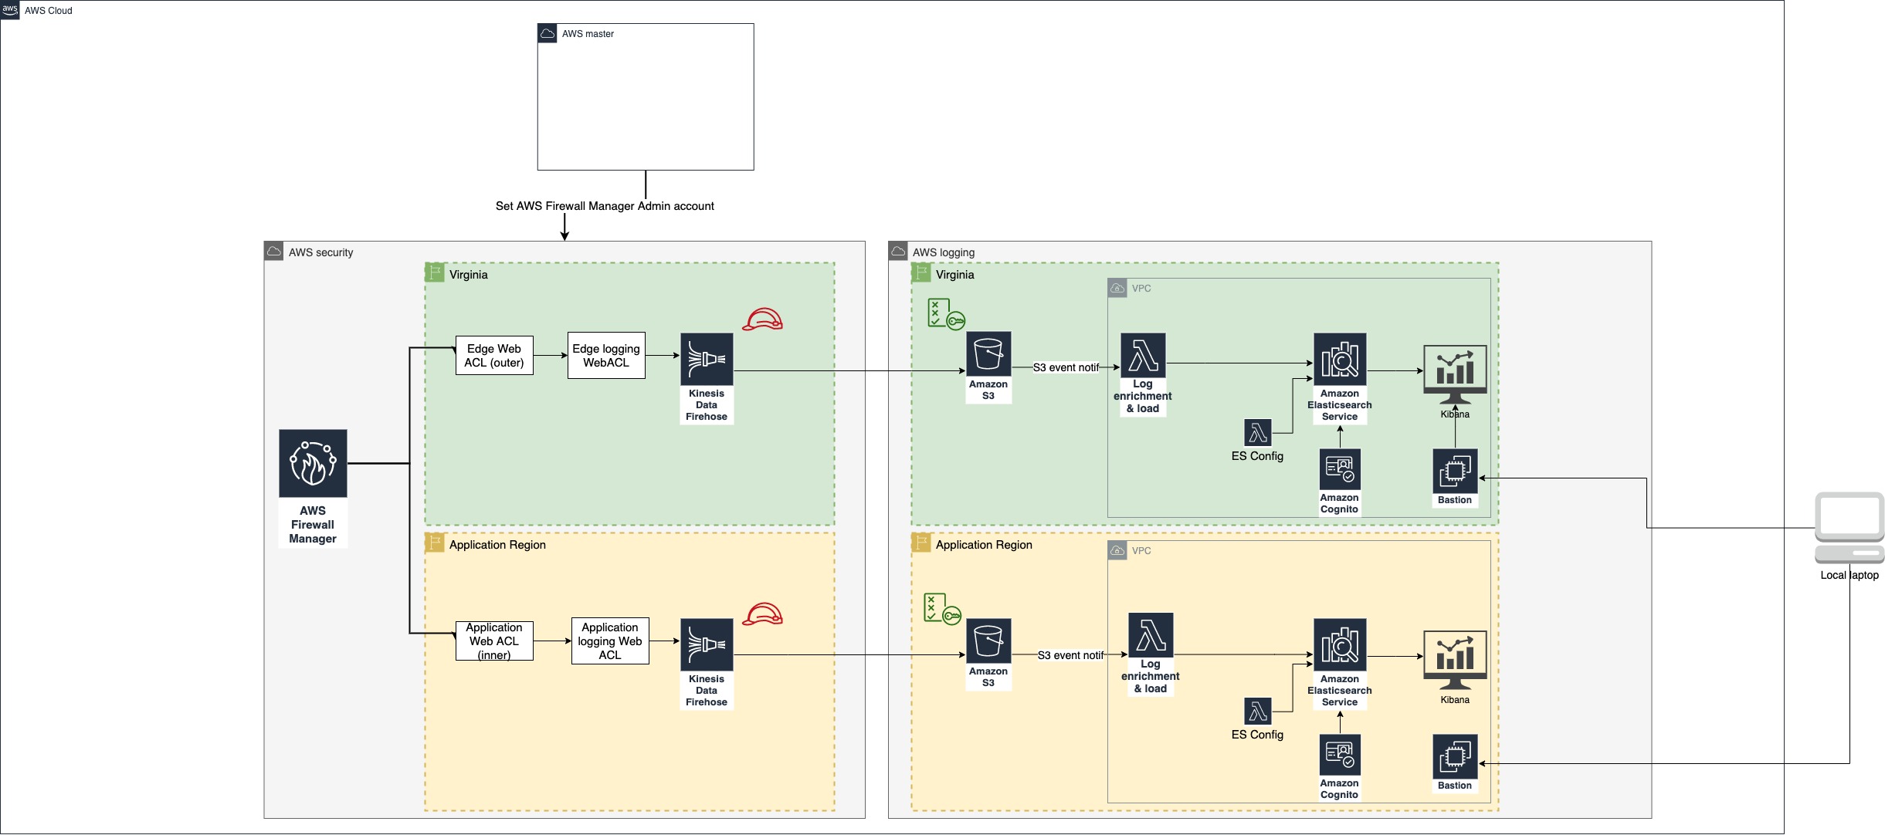Select the green policy key icon in logging Application Region

click(x=942, y=608)
